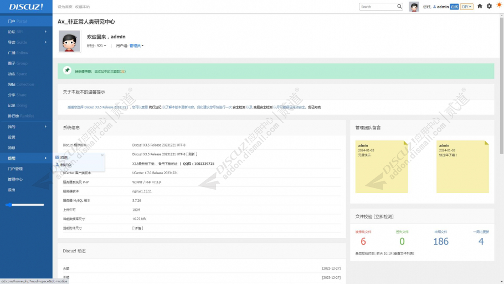Click the sidebar slider control
504x284 pixels.
pyautogui.click(x=25, y=205)
